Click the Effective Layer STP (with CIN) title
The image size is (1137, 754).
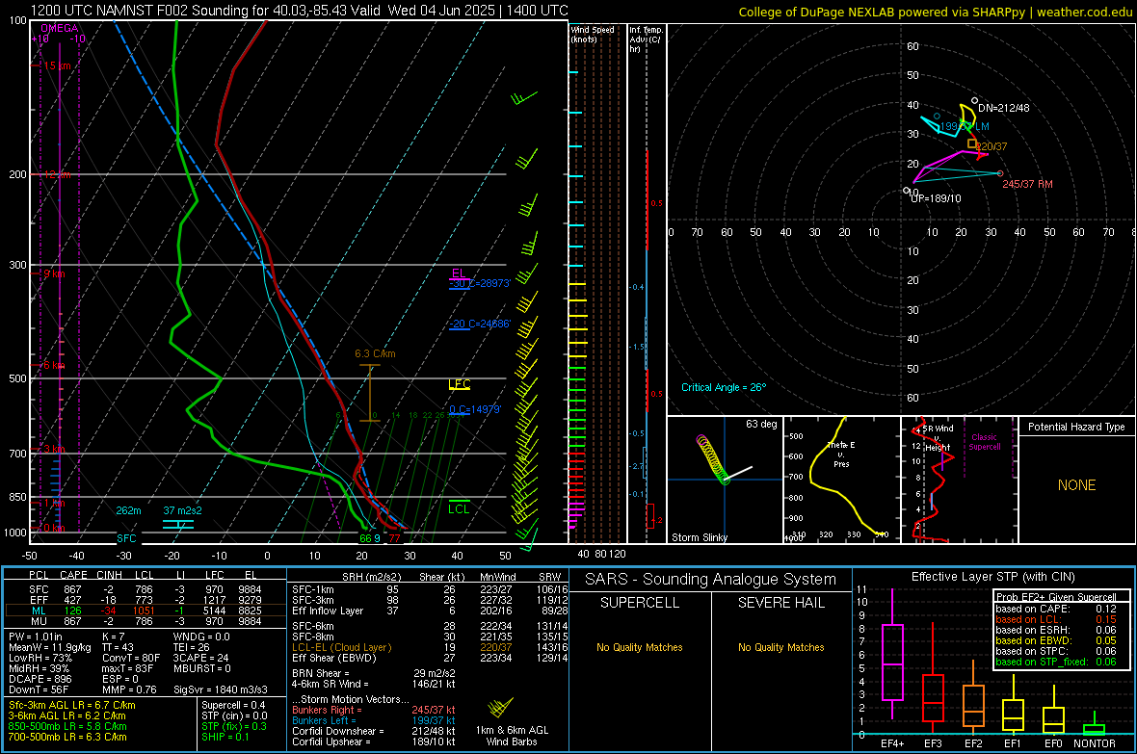point(992,577)
